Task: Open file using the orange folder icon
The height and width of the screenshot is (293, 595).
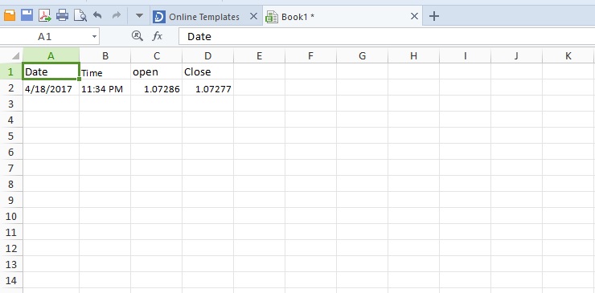Action: pos(9,15)
